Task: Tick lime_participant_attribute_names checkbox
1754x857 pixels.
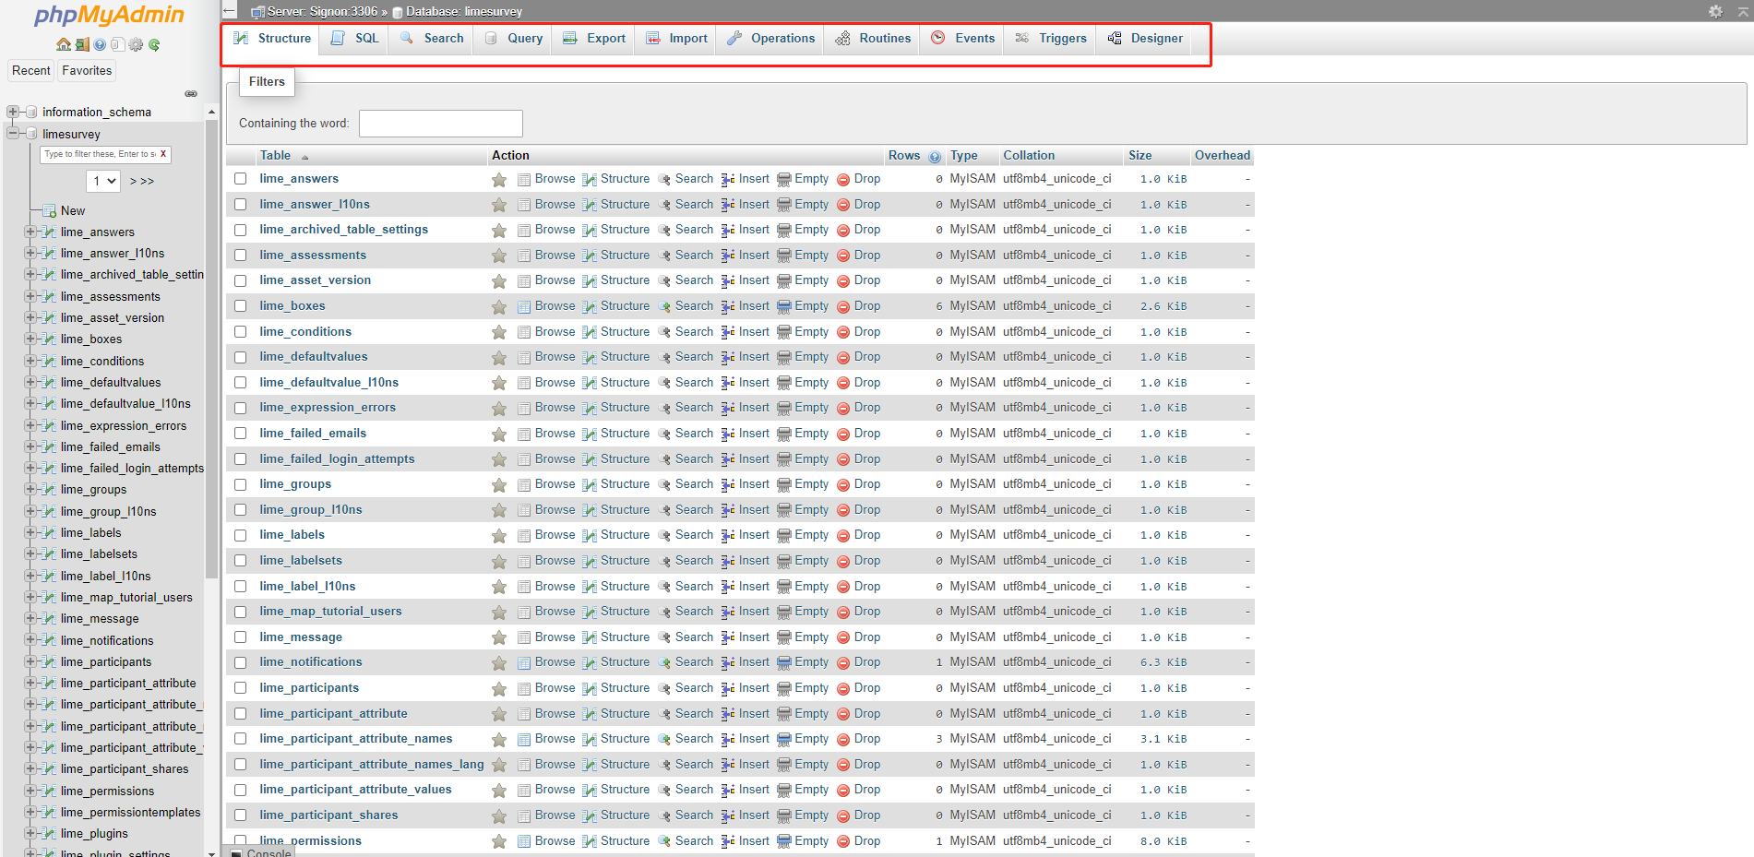Action: (x=241, y=739)
